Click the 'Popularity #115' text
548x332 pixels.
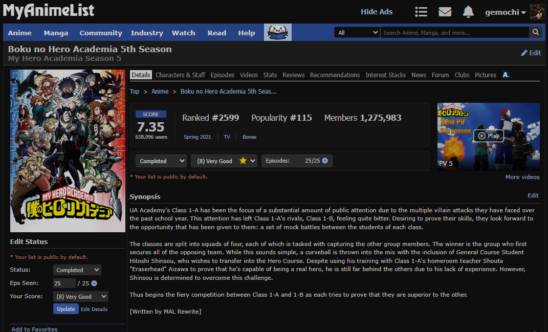tap(282, 118)
